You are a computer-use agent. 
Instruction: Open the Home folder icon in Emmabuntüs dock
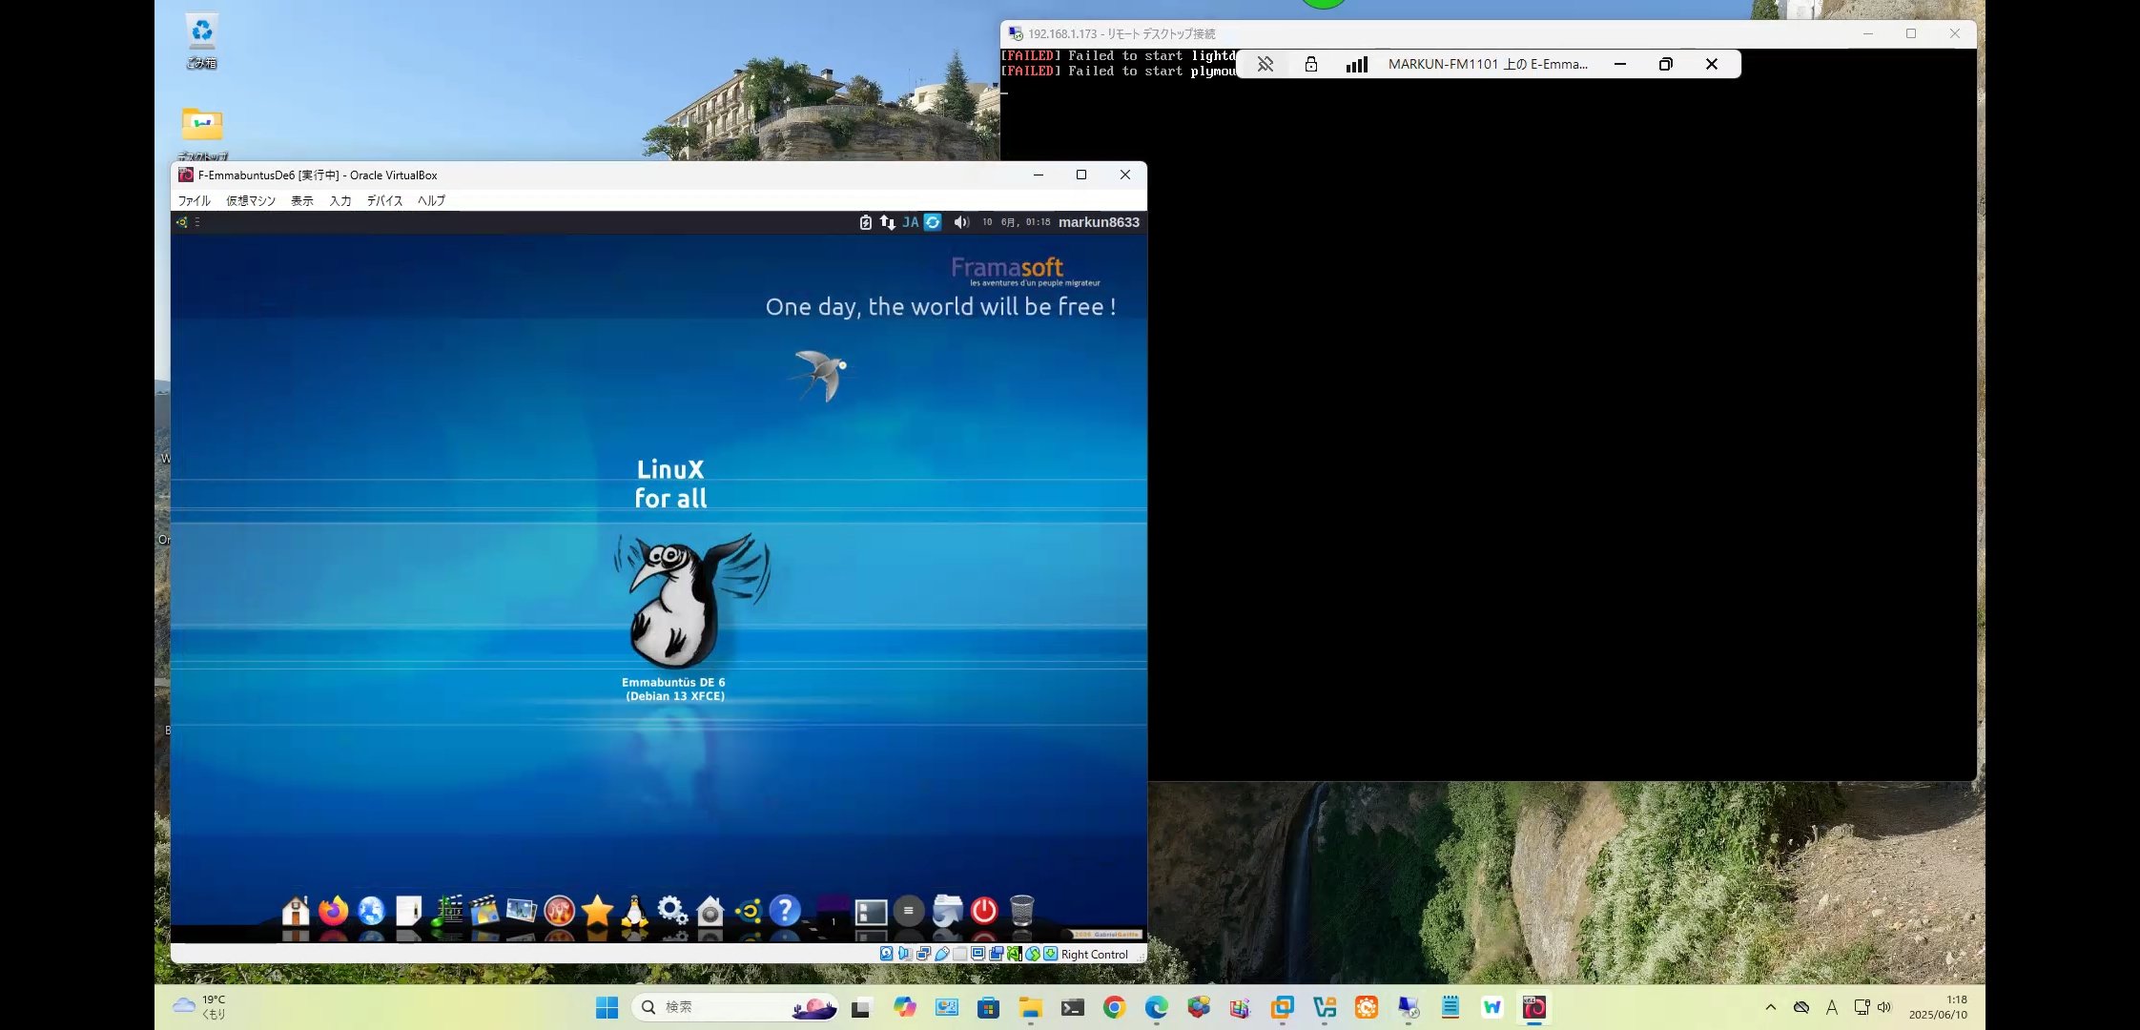pyautogui.click(x=296, y=911)
